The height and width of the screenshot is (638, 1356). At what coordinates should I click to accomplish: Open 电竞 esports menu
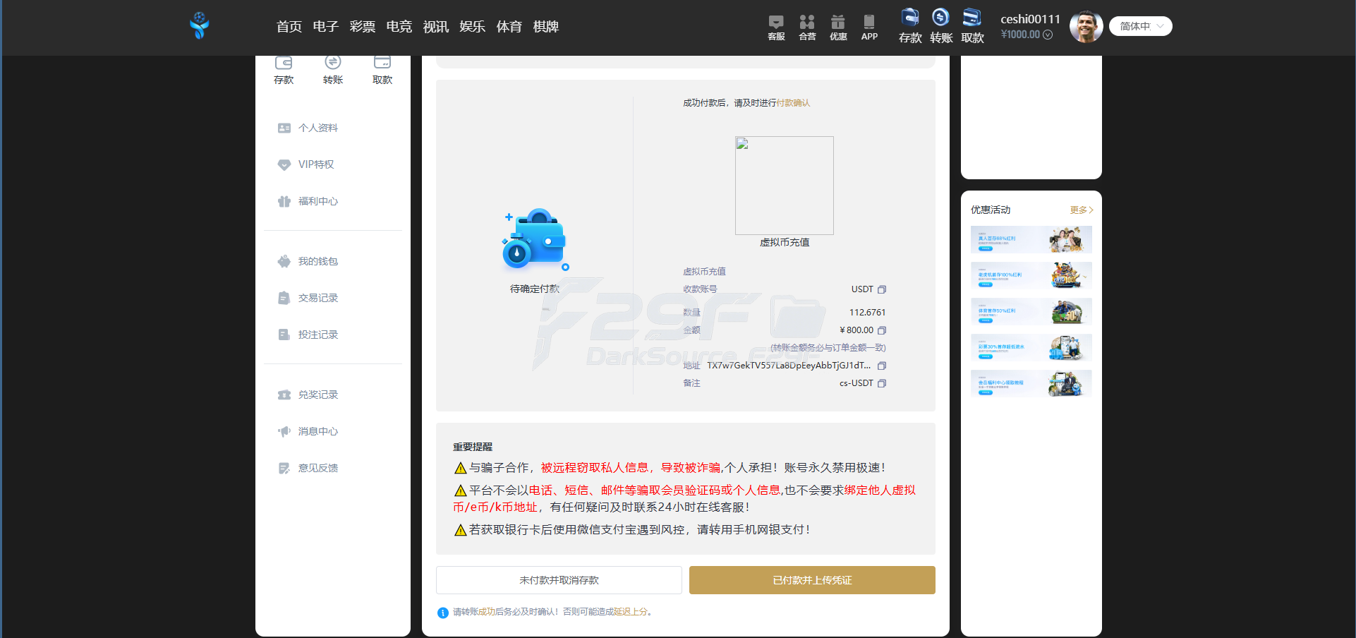(x=399, y=26)
